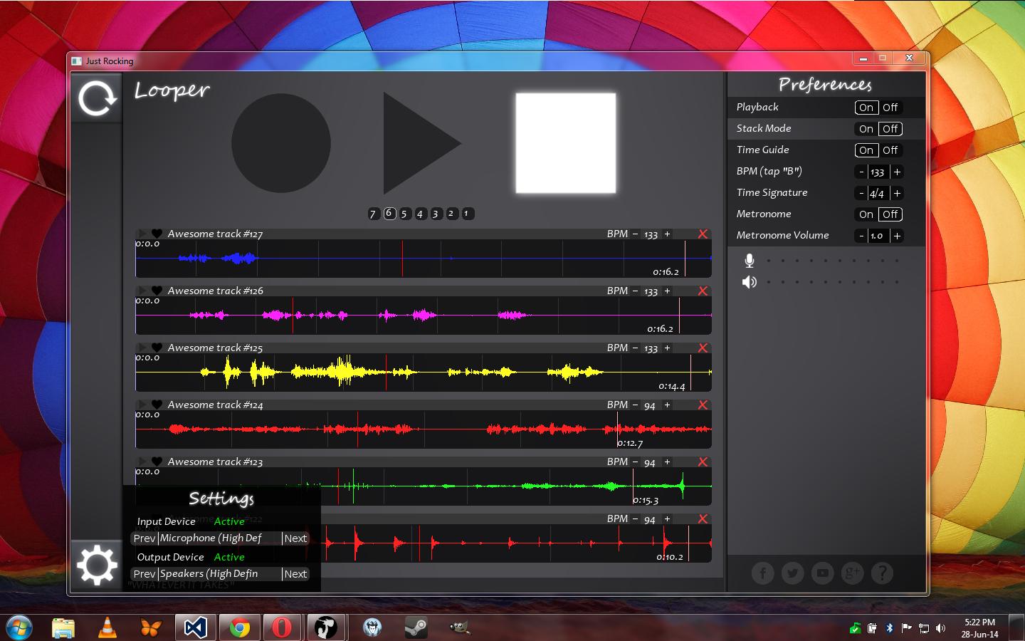Click the Awesome track #125 yellow waveform
1025x641 pixels.
pos(424,372)
